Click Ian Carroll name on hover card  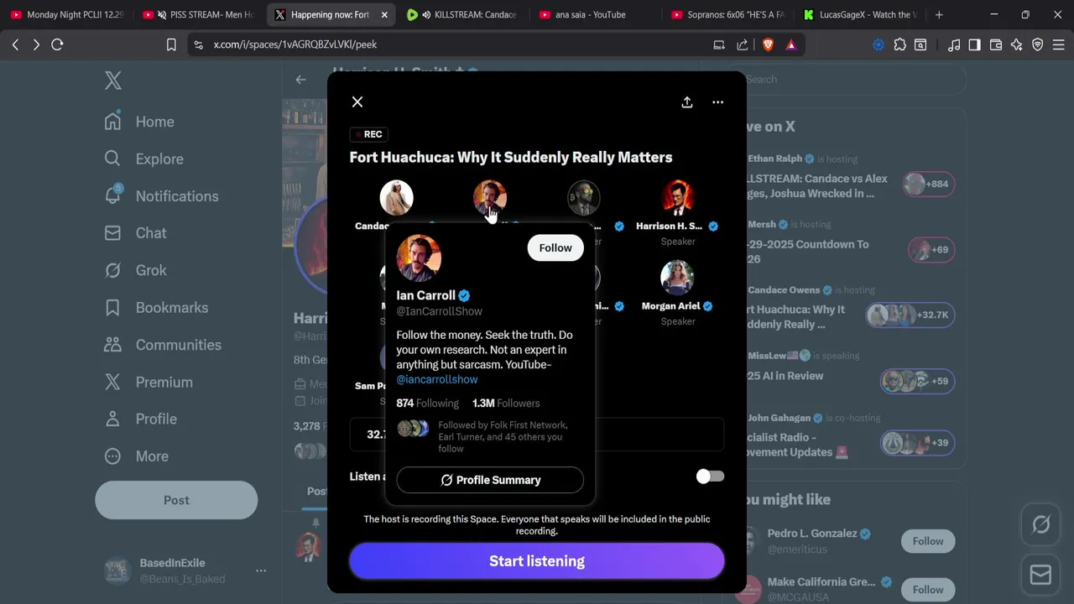425,295
